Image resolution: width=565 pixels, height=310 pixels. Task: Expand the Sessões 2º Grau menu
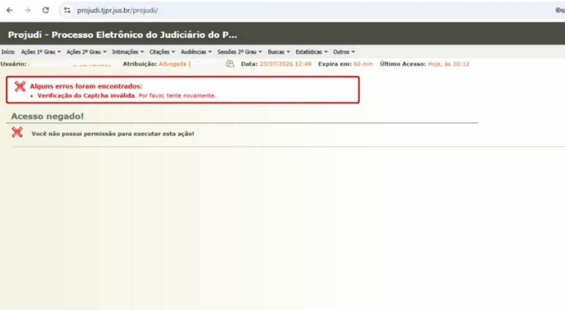[240, 52]
